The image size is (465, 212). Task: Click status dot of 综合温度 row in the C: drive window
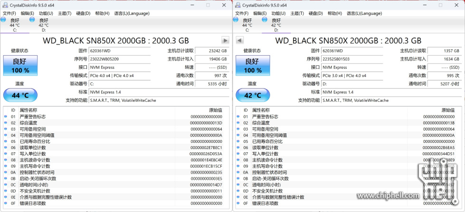pos(6,123)
